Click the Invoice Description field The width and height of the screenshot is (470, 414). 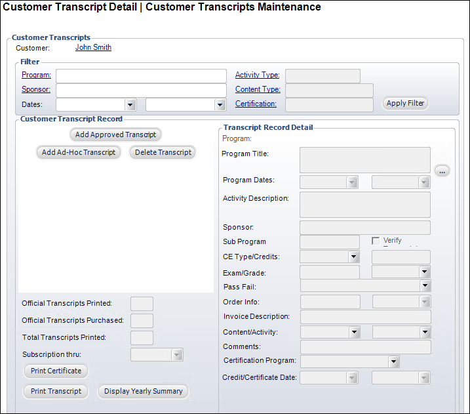[x=366, y=316]
